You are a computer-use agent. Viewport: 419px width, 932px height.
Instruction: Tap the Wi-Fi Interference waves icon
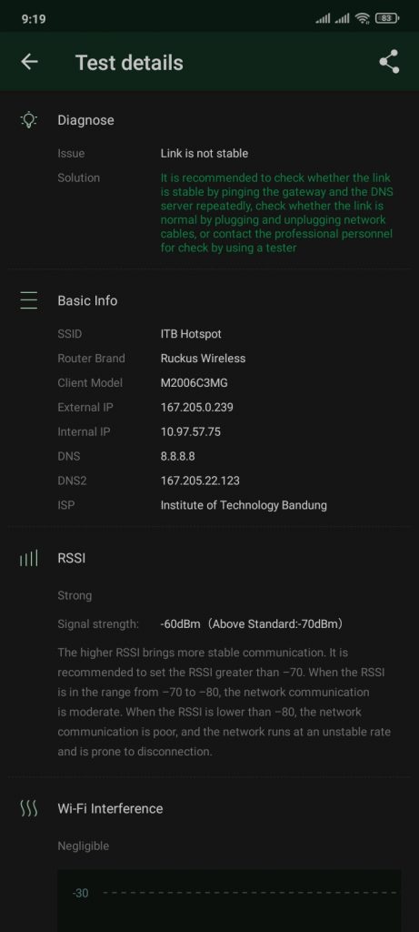coord(29,808)
